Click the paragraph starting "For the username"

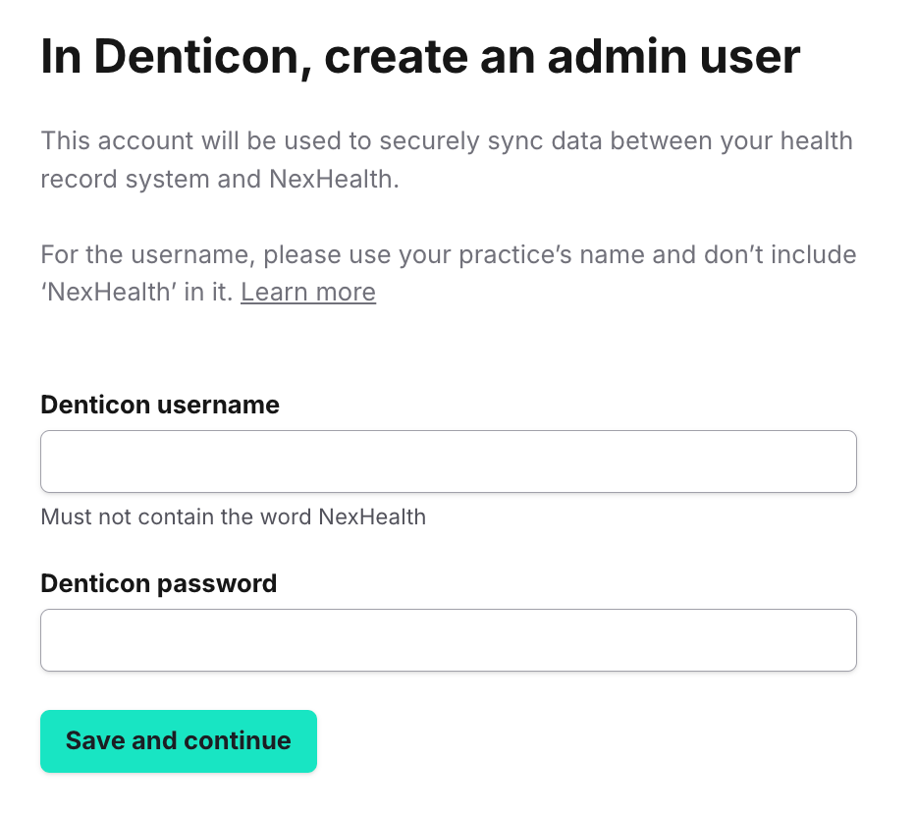[448, 274]
